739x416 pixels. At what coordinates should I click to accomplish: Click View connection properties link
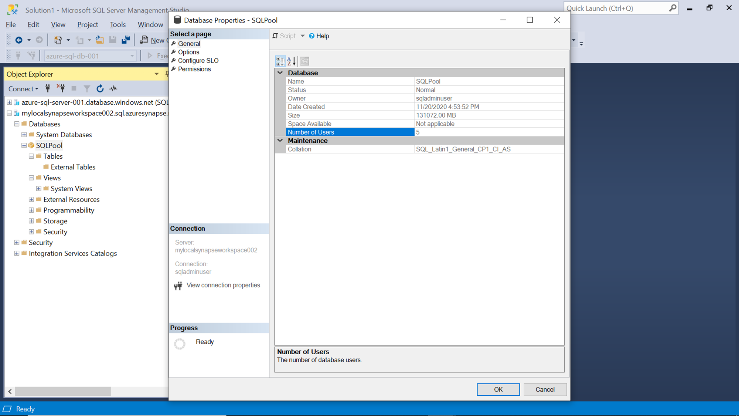[223, 285]
